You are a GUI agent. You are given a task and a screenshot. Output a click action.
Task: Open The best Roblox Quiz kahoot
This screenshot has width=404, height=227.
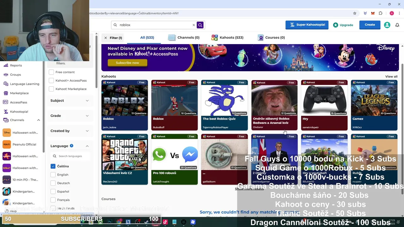(x=224, y=105)
